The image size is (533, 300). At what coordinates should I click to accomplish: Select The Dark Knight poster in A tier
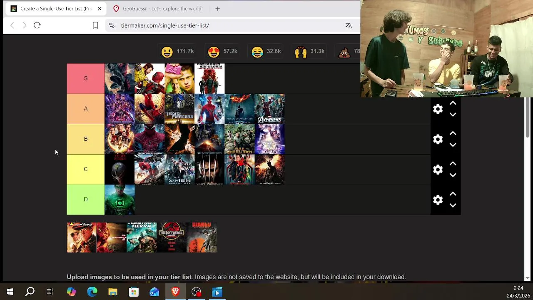click(x=239, y=109)
